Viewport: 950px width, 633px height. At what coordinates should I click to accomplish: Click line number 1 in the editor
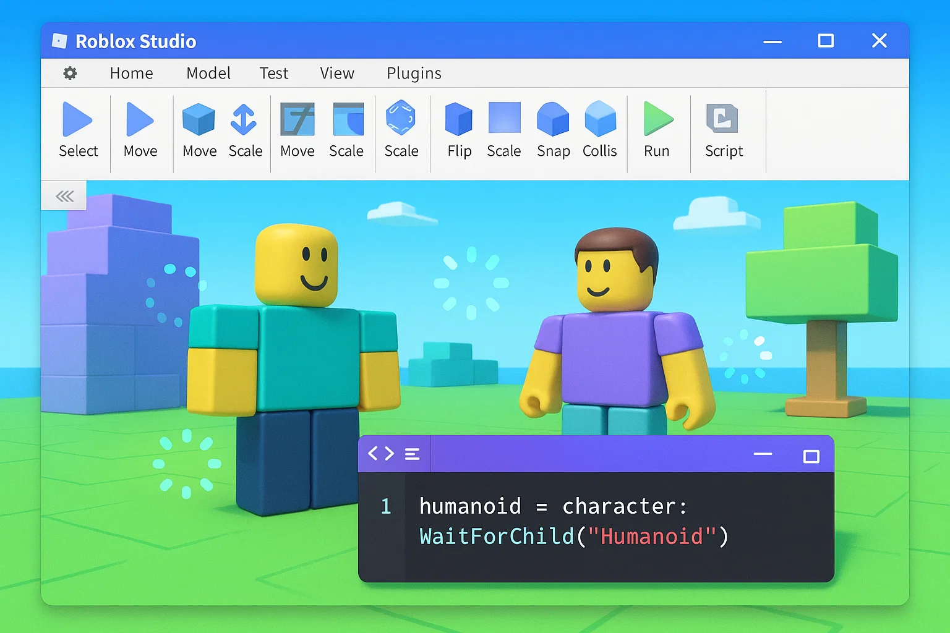pos(386,506)
